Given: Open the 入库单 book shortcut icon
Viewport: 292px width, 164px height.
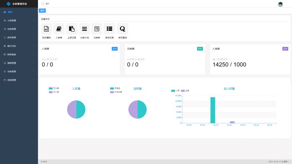Looking at the screenshot, I should click(59, 29).
